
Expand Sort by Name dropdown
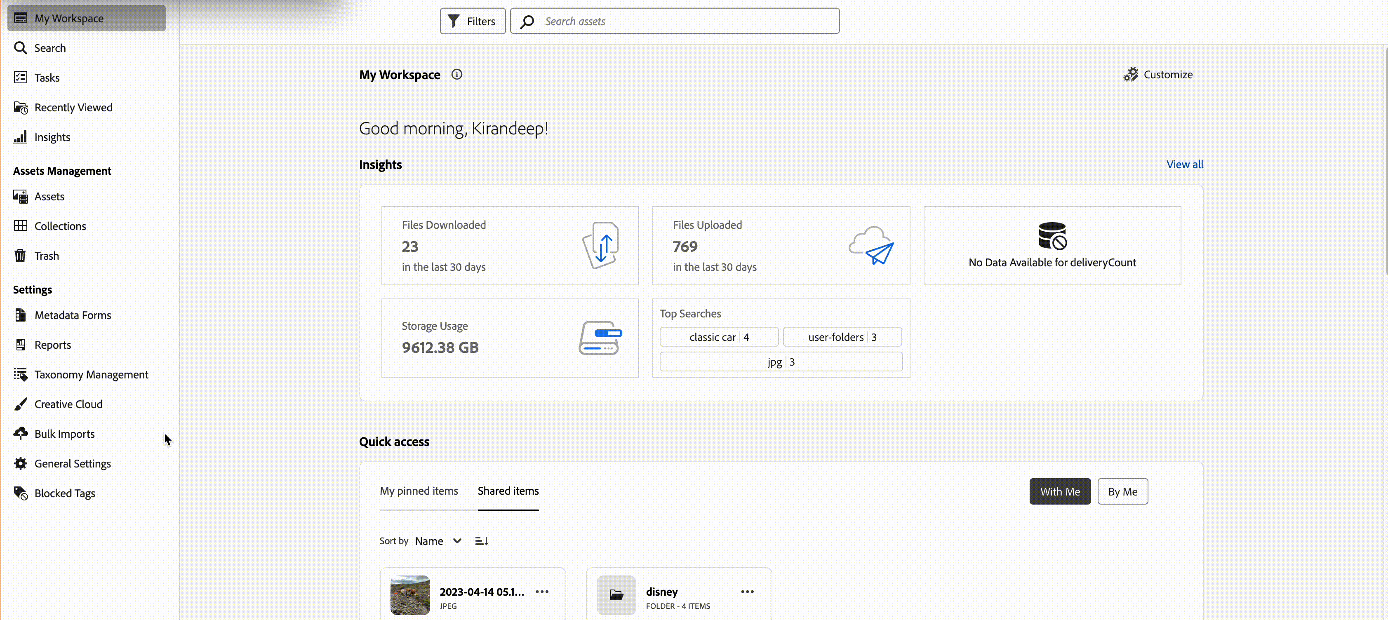(439, 540)
